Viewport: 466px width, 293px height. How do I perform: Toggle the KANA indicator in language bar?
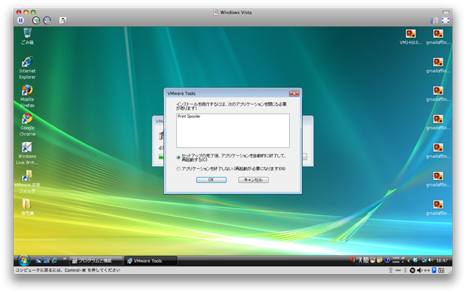point(395,262)
